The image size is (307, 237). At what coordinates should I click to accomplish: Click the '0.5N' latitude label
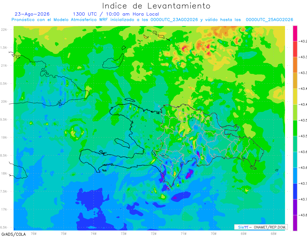coord(4,84)
